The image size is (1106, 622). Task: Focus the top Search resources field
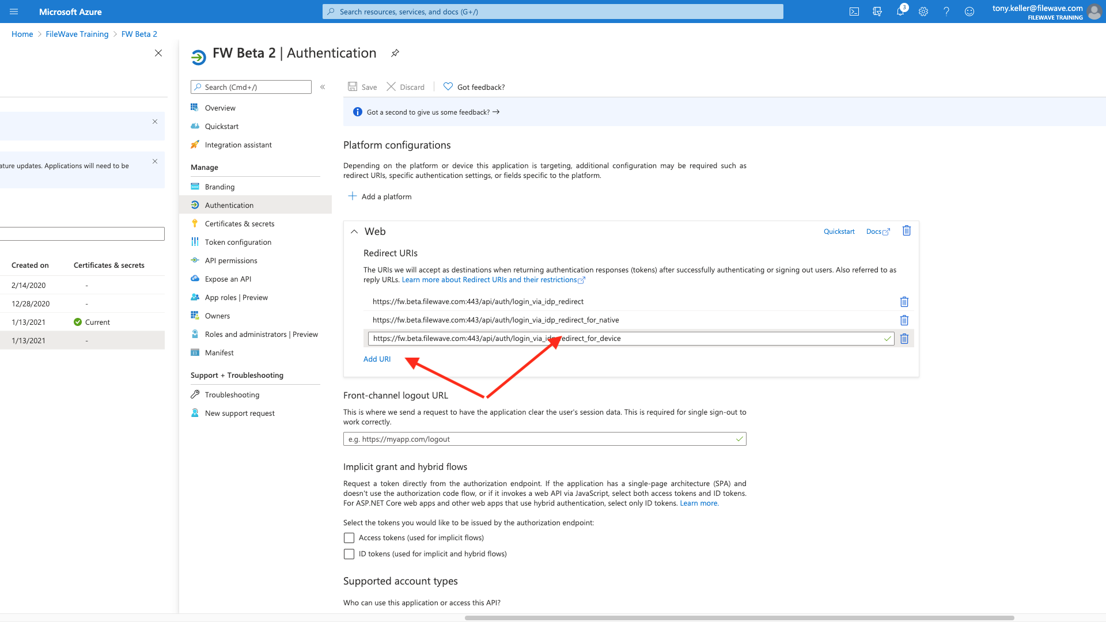pyautogui.click(x=553, y=12)
